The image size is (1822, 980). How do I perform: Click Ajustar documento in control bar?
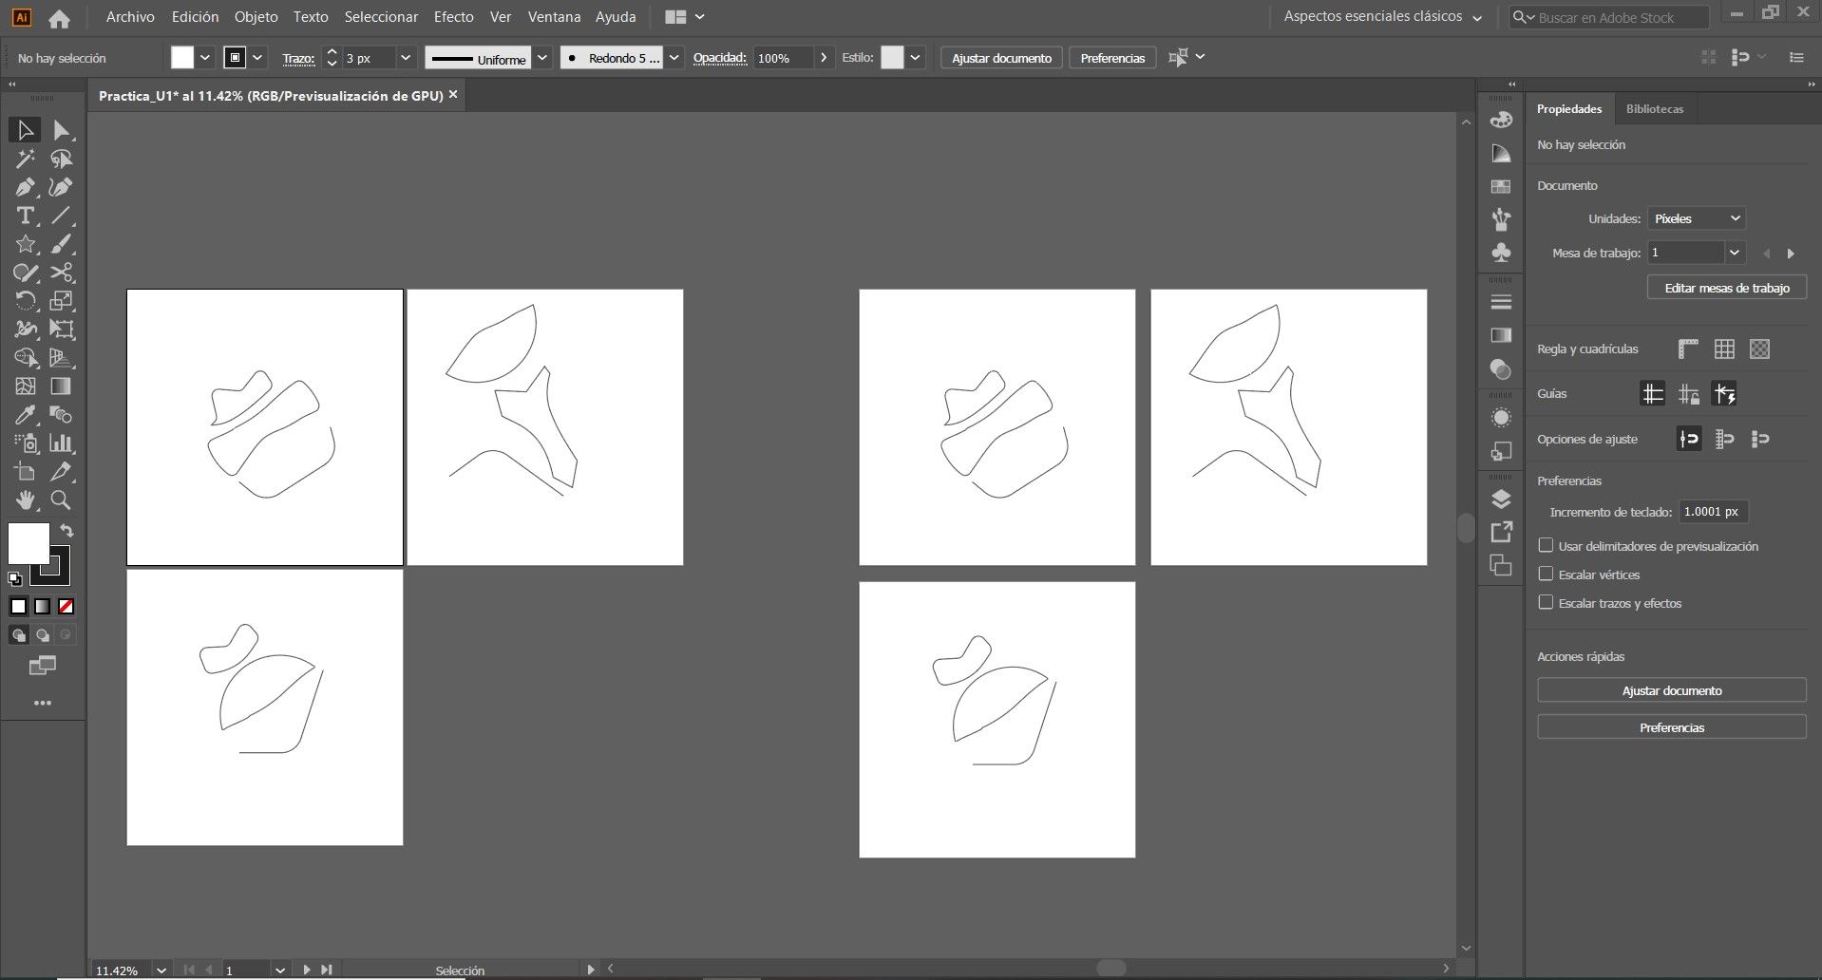(1001, 58)
